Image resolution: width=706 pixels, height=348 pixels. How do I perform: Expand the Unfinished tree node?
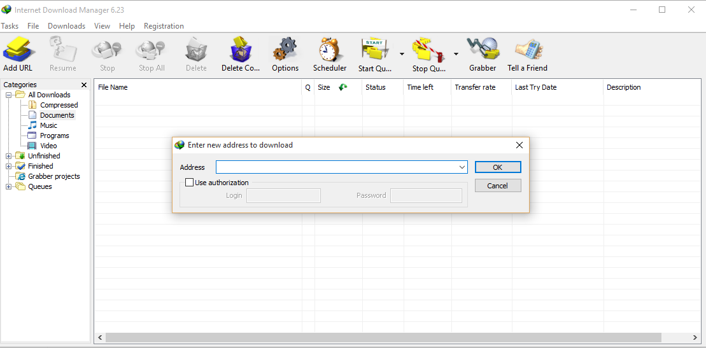tap(8, 157)
